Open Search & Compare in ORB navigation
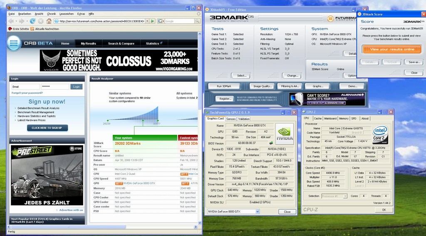 point(121,44)
